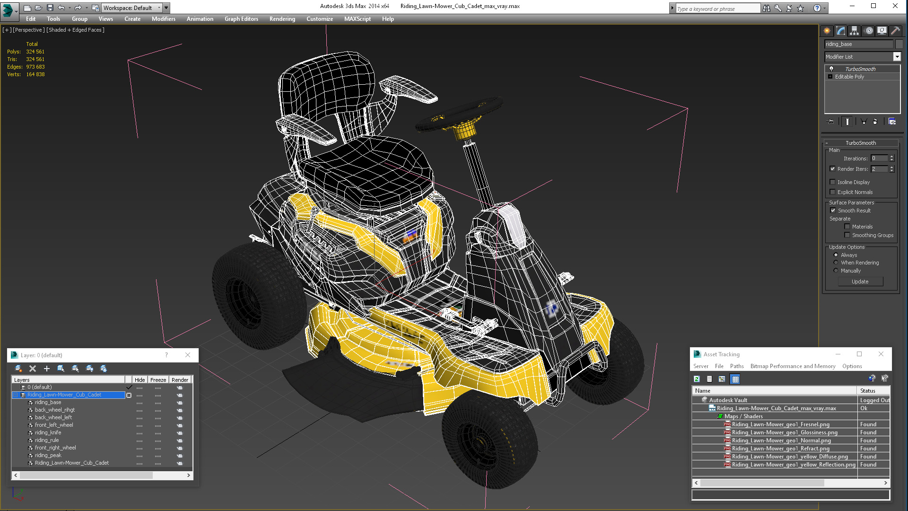908x511 pixels.
Task: Click Hide/Unhide All Layers icon
Action: [x=89, y=369]
